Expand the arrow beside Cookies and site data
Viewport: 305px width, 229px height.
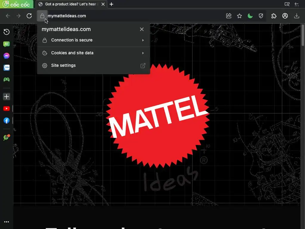pos(143,53)
